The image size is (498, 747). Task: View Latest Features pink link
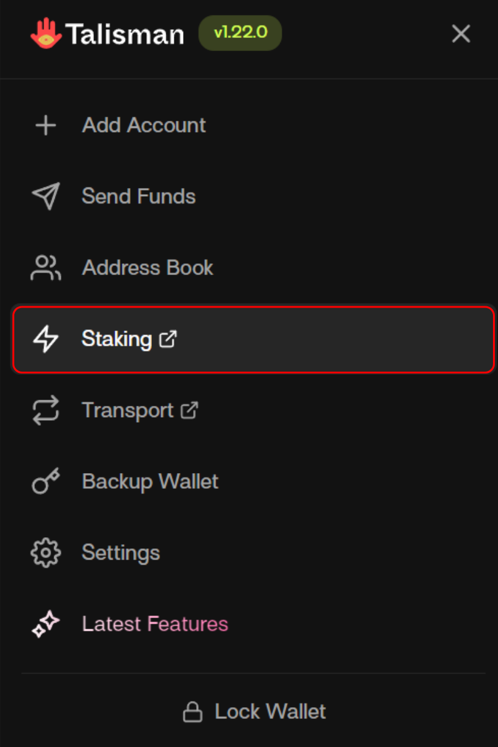[155, 624]
